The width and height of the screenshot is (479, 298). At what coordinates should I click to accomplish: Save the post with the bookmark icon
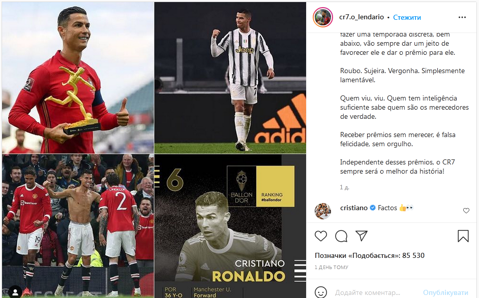[463, 236]
